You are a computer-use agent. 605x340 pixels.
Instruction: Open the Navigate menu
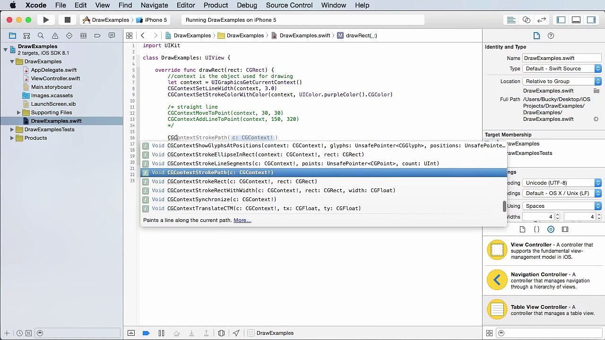click(x=155, y=5)
